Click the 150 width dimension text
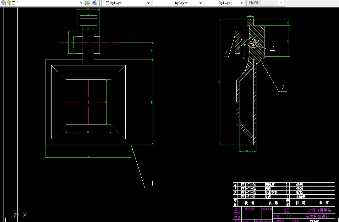 coord(88,157)
